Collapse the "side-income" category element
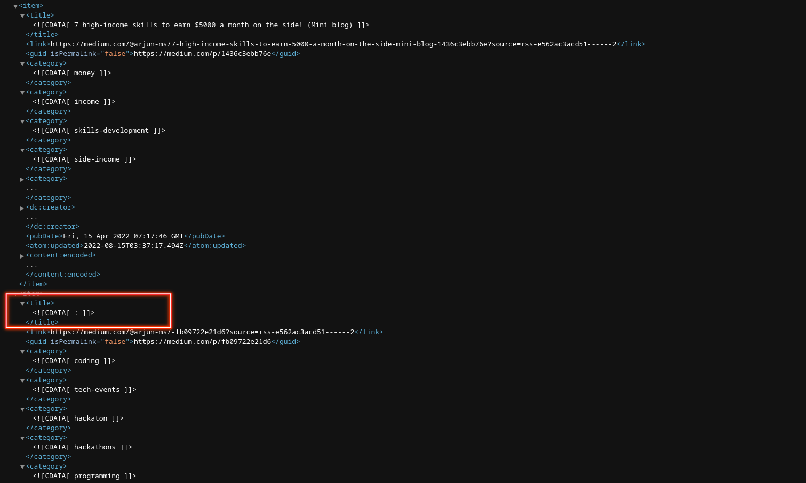Viewport: 806px width, 483px height. coord(22,150)
